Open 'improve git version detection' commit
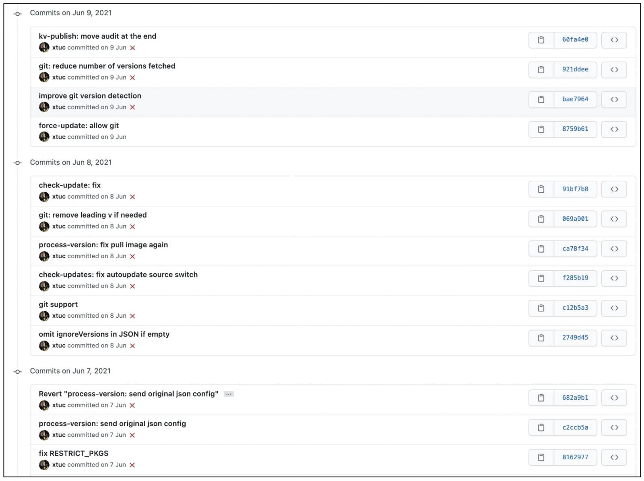 (x=90, y=96)
